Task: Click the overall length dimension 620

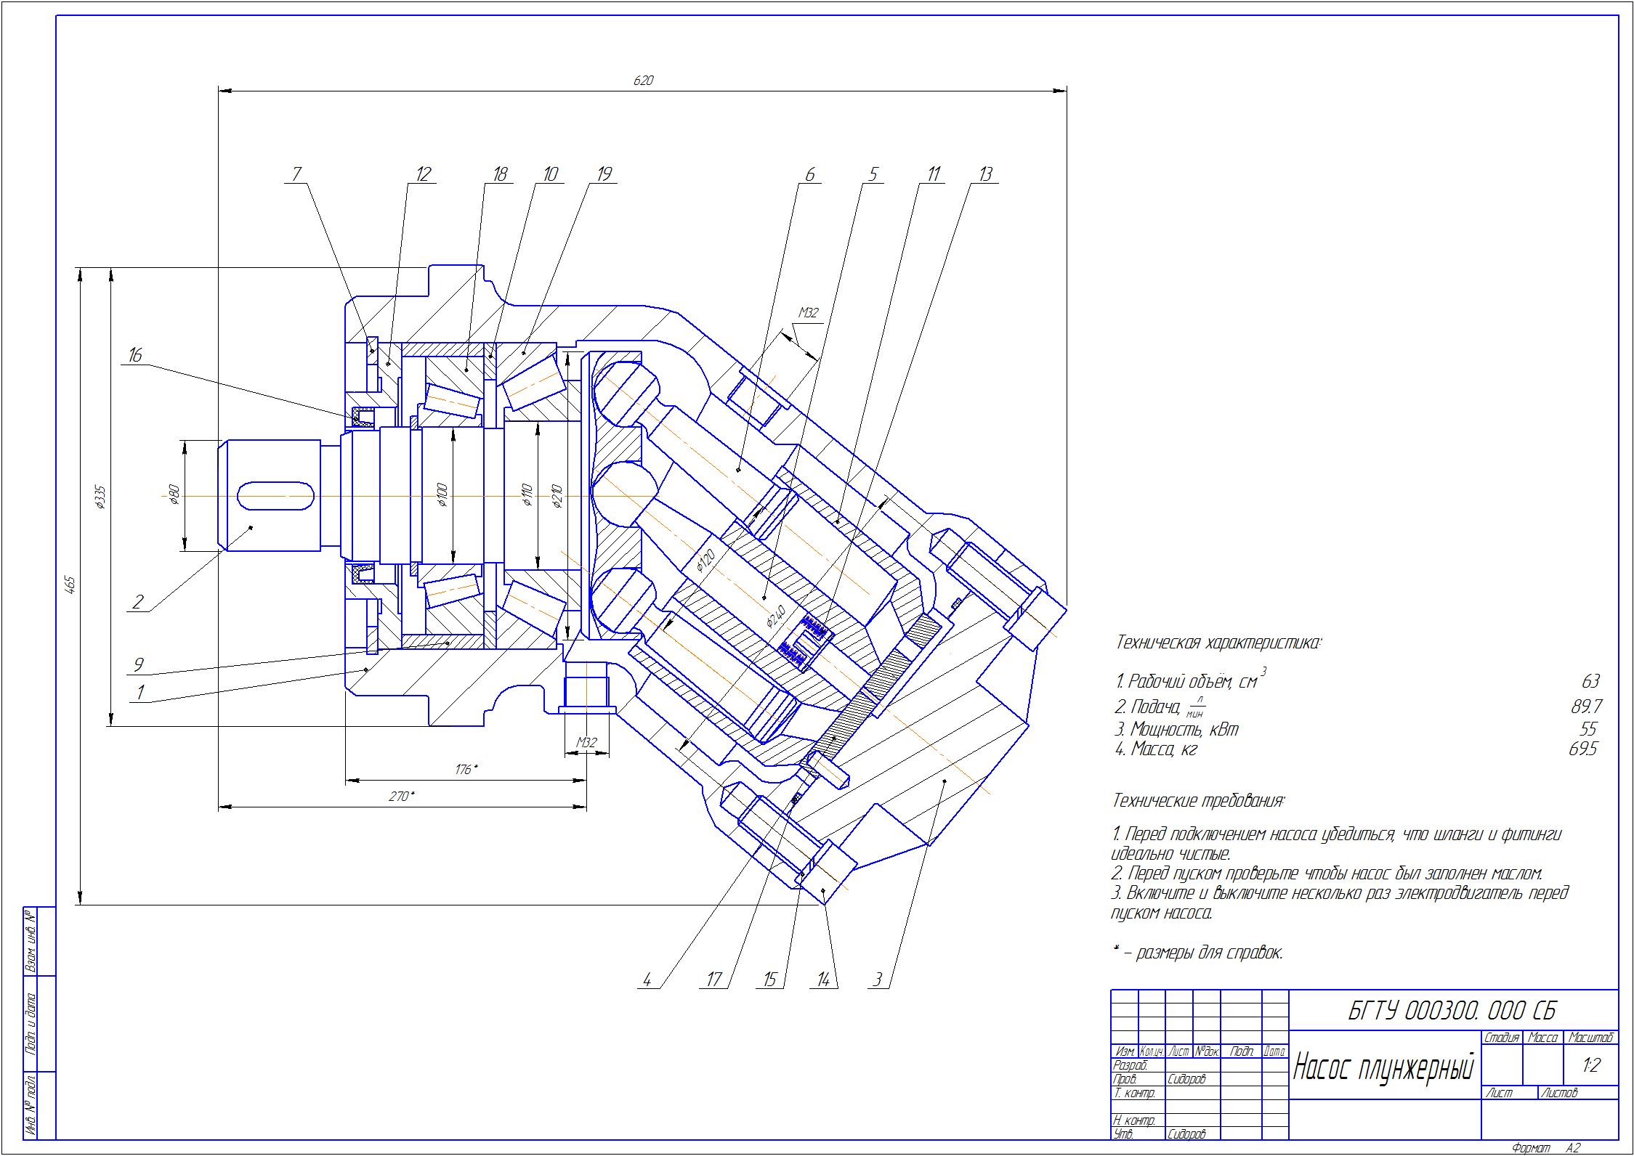Action: click(x=643, y=81)
